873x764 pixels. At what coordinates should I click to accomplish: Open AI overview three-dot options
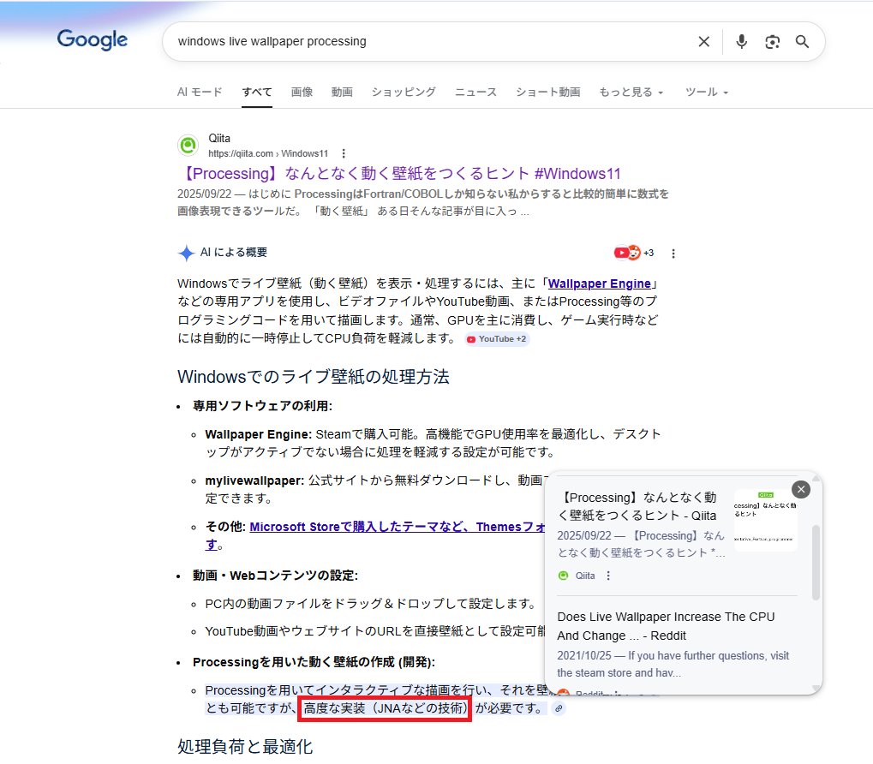(x=673, y=254)
